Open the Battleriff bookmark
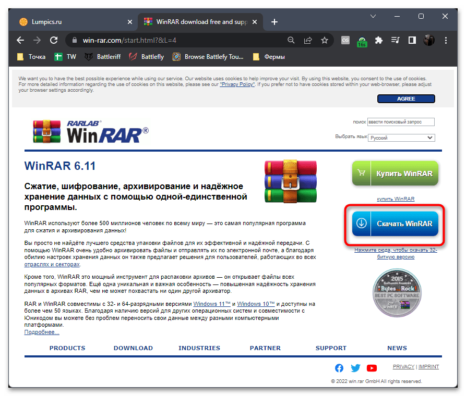 (102, 57)
